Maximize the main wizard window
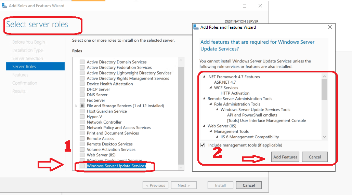The height and width of the screenshot is (195, 352). 245,6
